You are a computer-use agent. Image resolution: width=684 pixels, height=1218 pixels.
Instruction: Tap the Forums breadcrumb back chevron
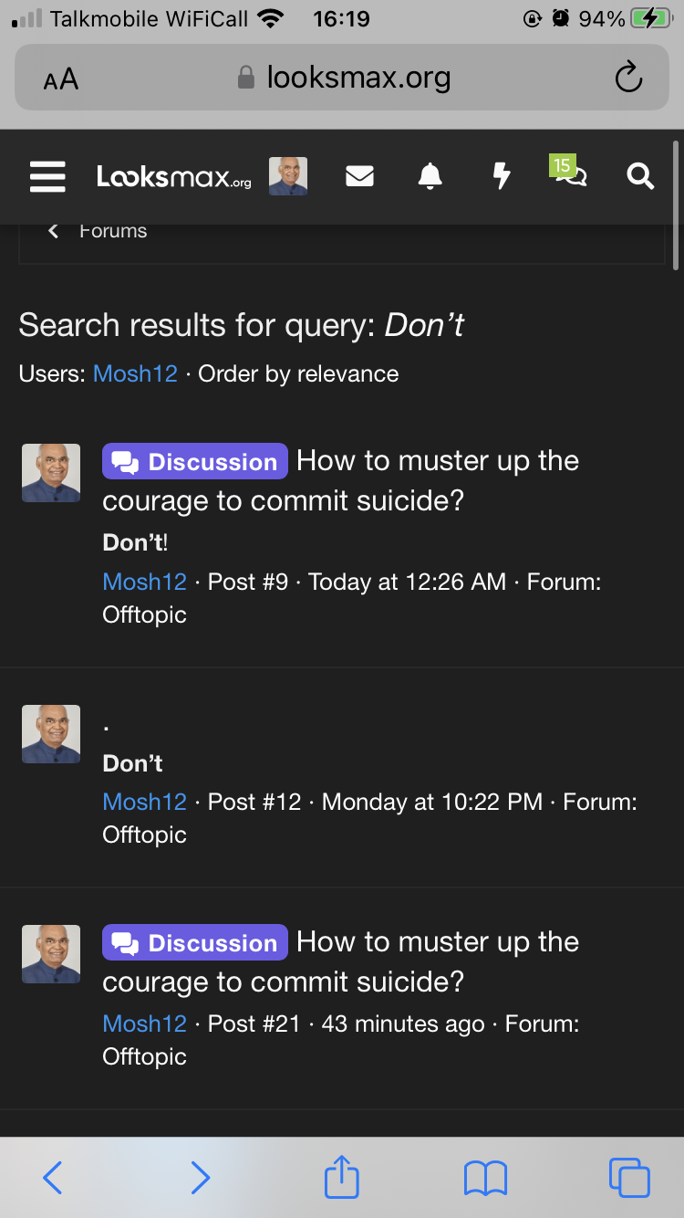(53, 231)
